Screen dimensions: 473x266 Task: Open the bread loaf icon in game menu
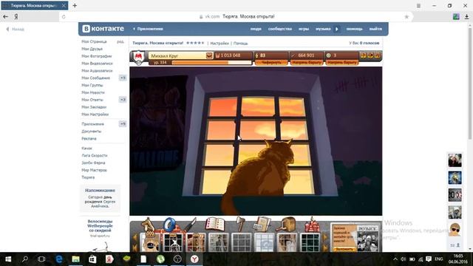tap(287, 225)
